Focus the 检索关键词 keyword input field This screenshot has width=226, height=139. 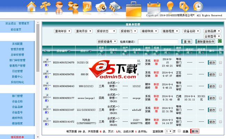(x=158, y=42)
